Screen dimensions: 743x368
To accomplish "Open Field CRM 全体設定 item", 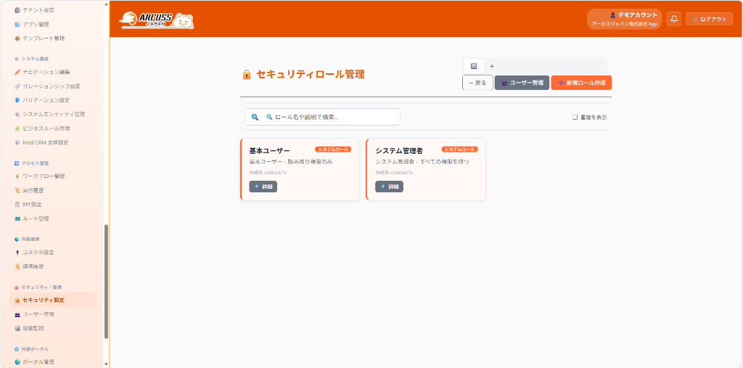I will pyautogui.click(x=41, y=142).
